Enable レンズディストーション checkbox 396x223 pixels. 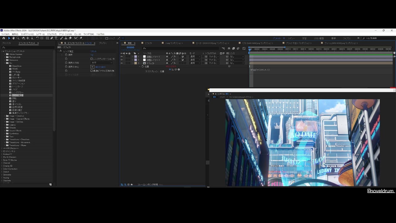(92, 59)
